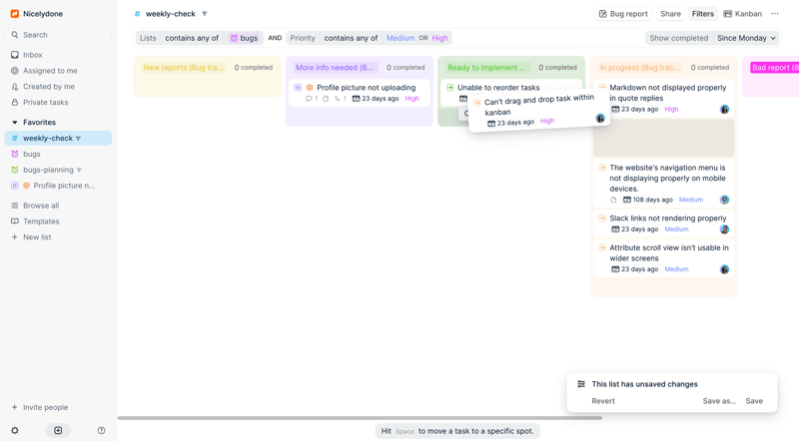The width and height of the screenshot is (799, 441).
Task: Click the horizontal scrollbar at bottom
Action: point(360,418)
